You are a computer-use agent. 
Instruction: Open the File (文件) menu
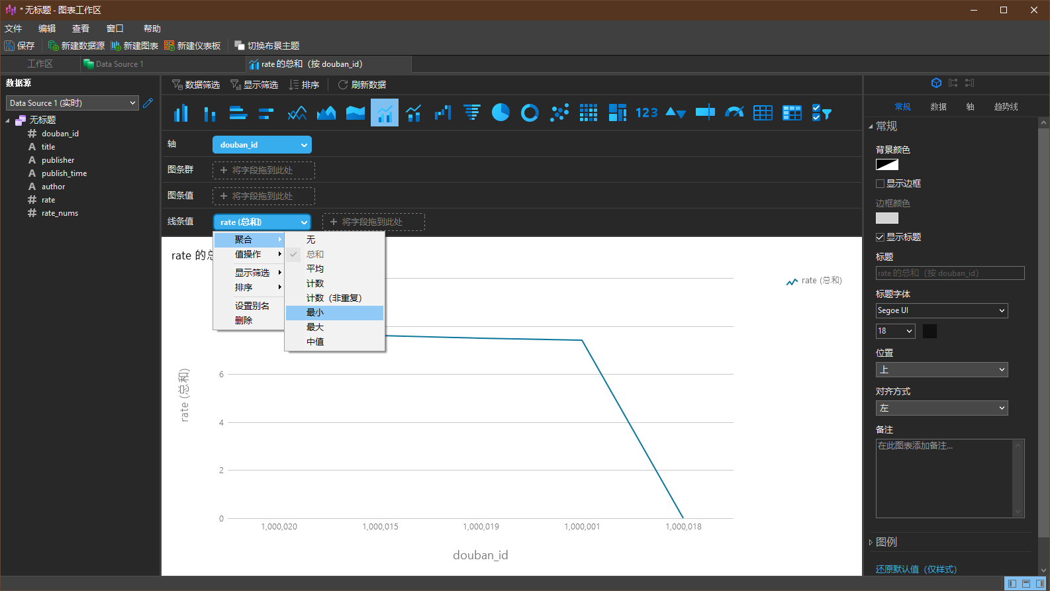pyautogui.click(x=13, y=28)
